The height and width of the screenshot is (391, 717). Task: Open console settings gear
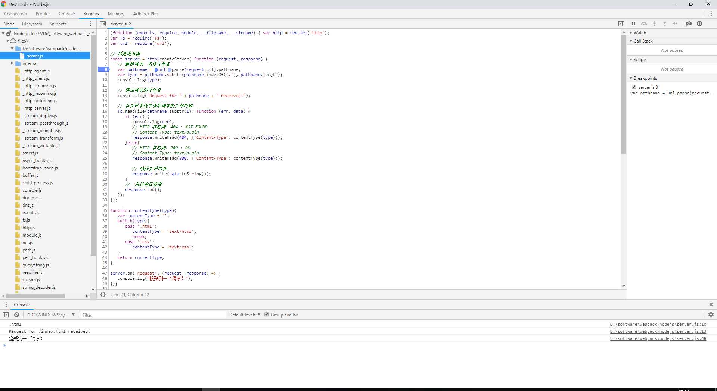pos(711,315)
